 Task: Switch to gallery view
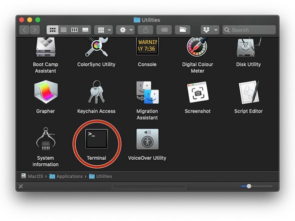tap(85, 30)
